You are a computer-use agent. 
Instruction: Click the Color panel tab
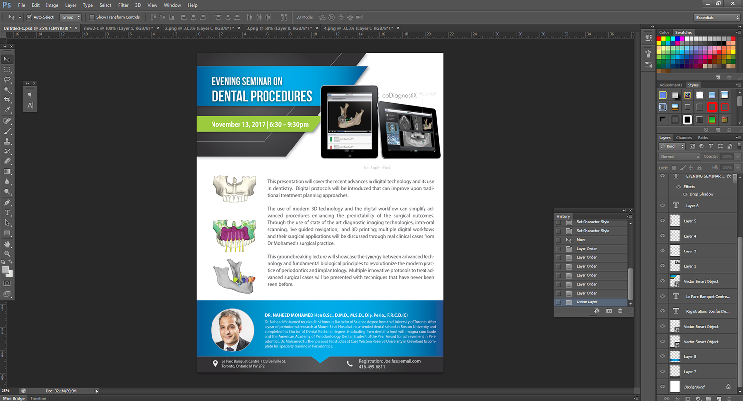coord(664,33)
